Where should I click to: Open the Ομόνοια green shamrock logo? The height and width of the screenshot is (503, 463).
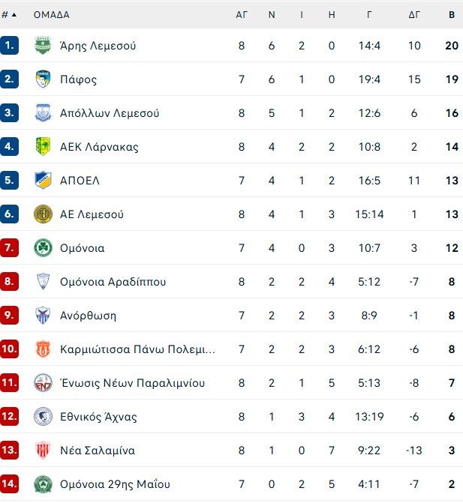click(43, 247)
